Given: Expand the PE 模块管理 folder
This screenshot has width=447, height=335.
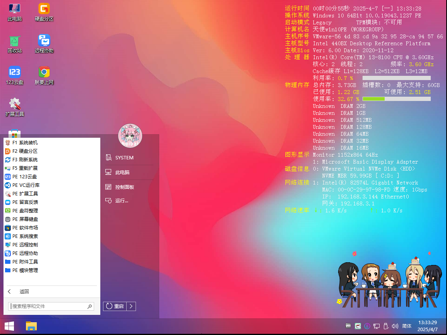Looking at the screenshot, I should click(x=25, y=270).
